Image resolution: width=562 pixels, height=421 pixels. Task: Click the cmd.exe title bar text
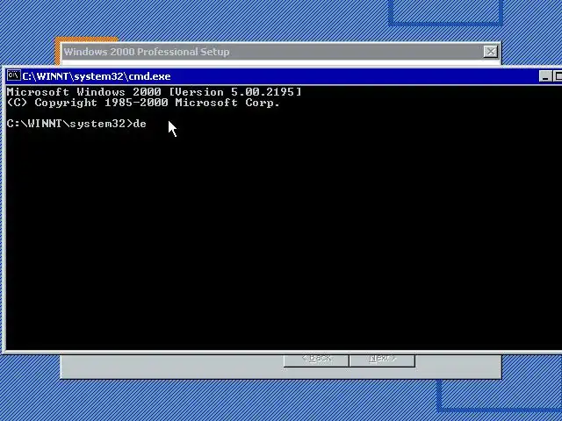[97, 76]
